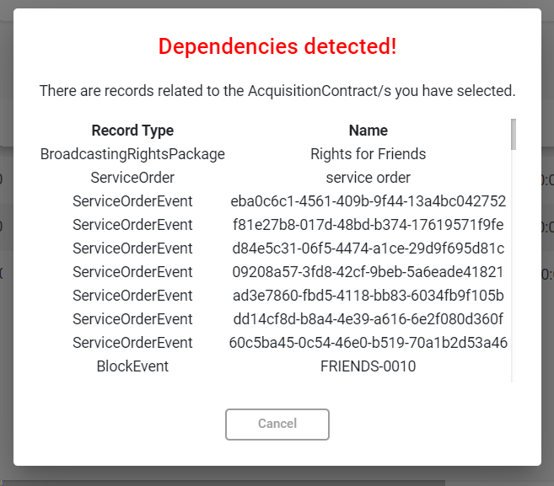
Task: Click the event ID starting with d84e5c31
Action: coord(368,248)
